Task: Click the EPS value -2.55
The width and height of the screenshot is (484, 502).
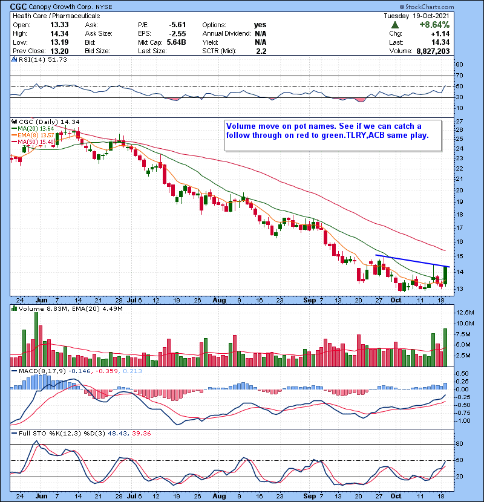Action: [177, 34]
